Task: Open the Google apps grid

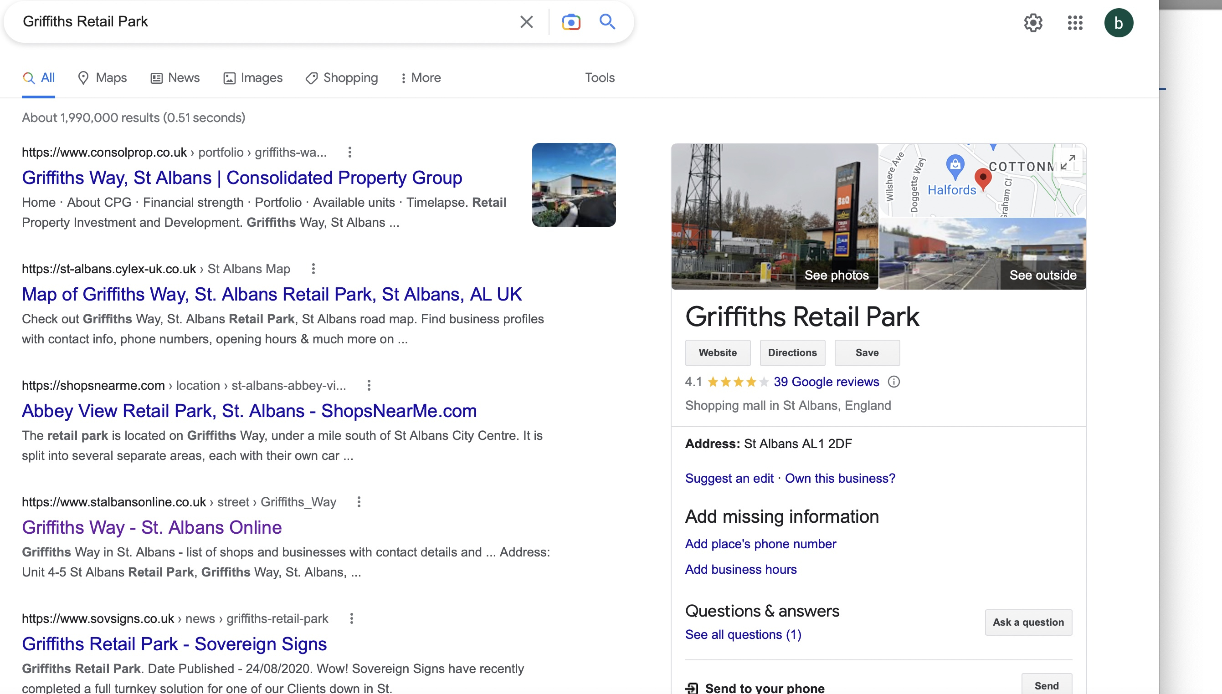Action: (1075, 23)
